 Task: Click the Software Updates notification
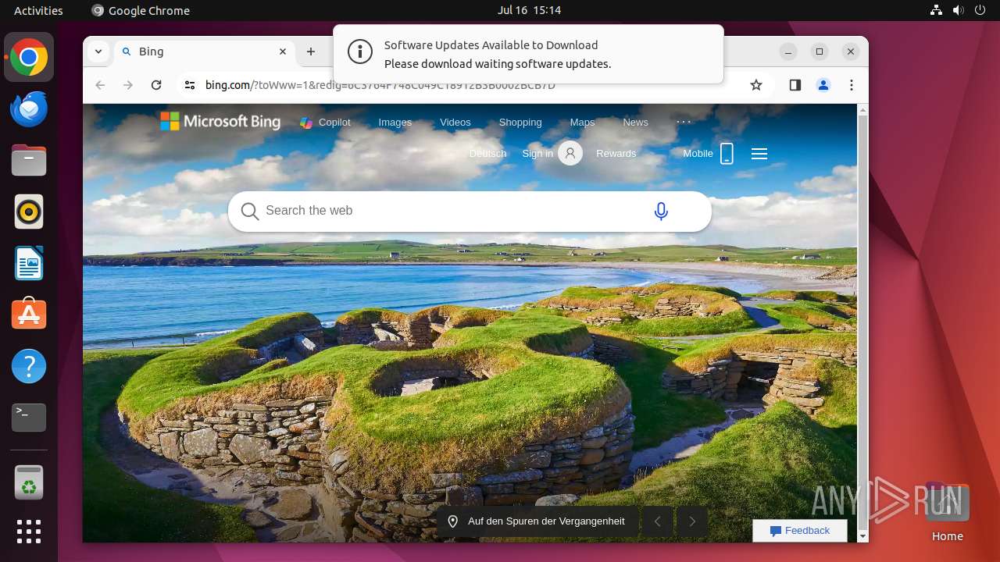[528, 55]
